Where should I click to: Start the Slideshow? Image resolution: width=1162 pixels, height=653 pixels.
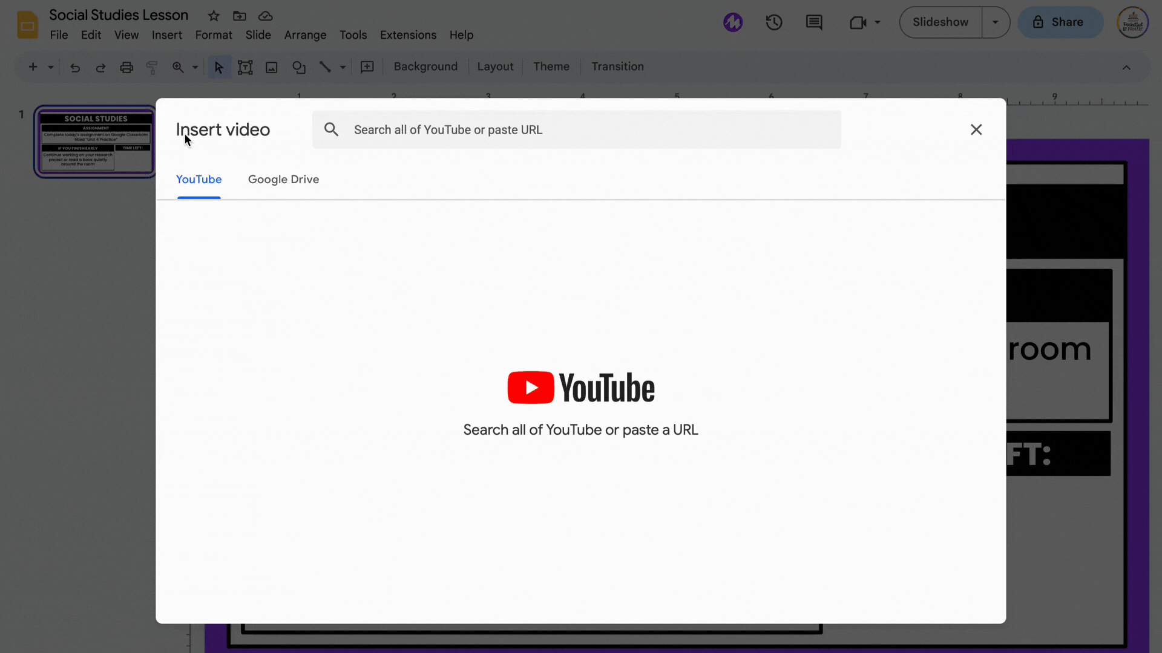[x=940, y=22]
